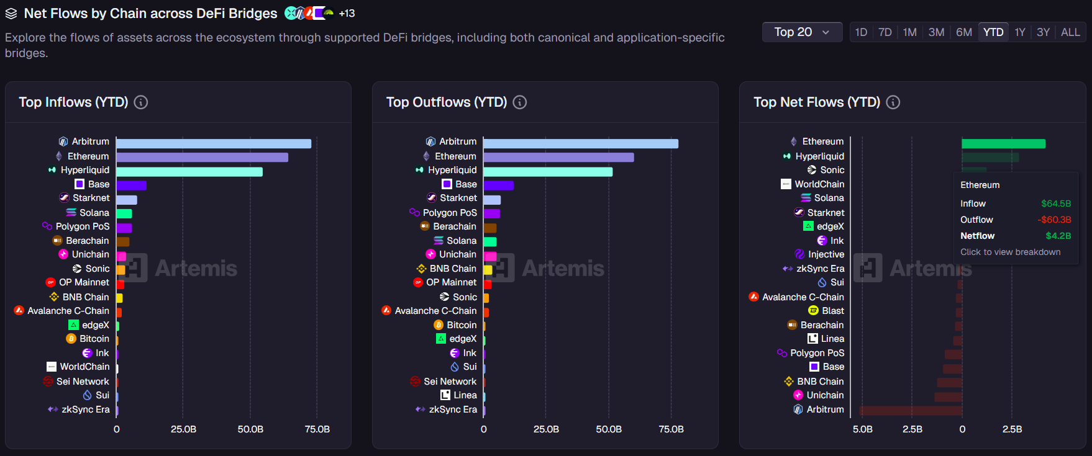Click the Arbitrum bar in Top Inflows chart

(213, 143)
